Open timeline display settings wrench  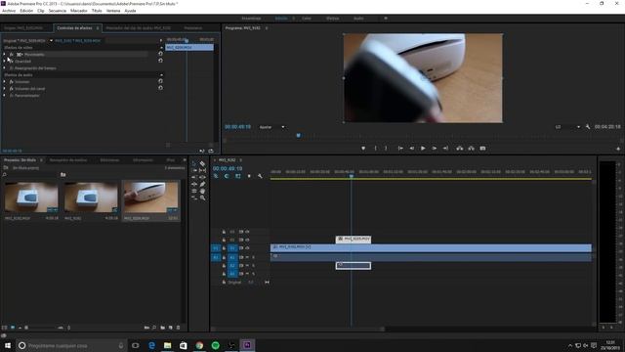(260, 176)
